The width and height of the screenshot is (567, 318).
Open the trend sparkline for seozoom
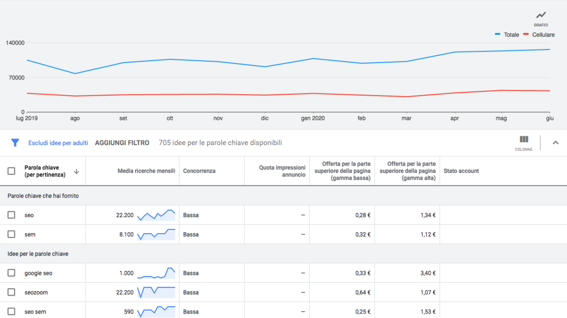[x=156, y=292]
